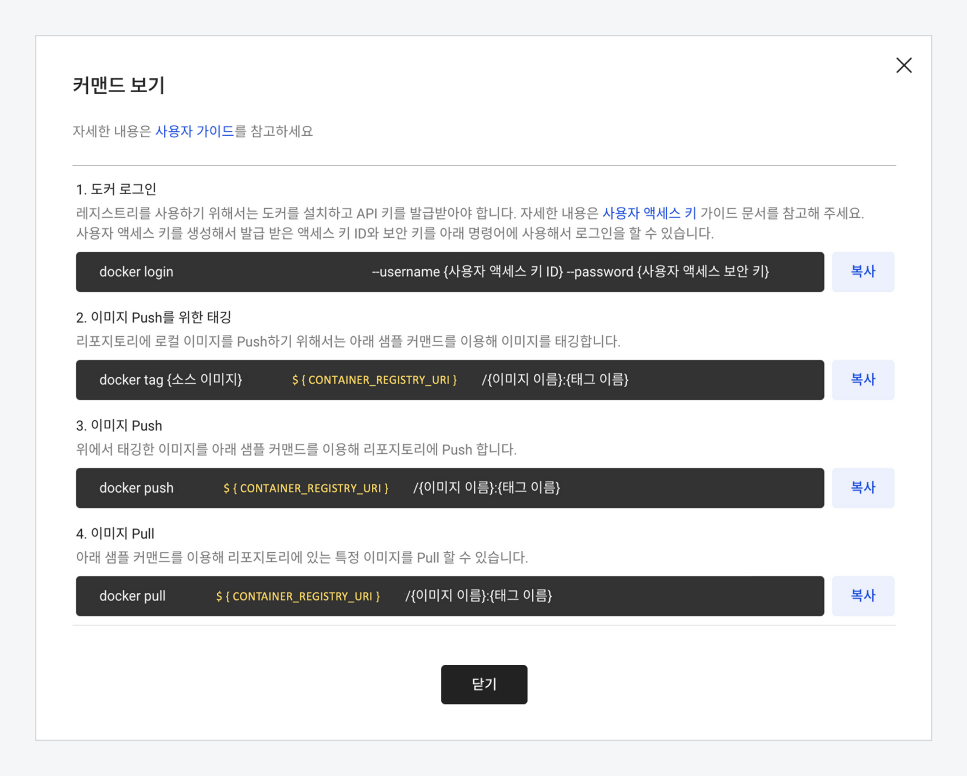Viewport: 967px width, 776px height.
Task: Copy the docker push command
Action: point(863,488)
